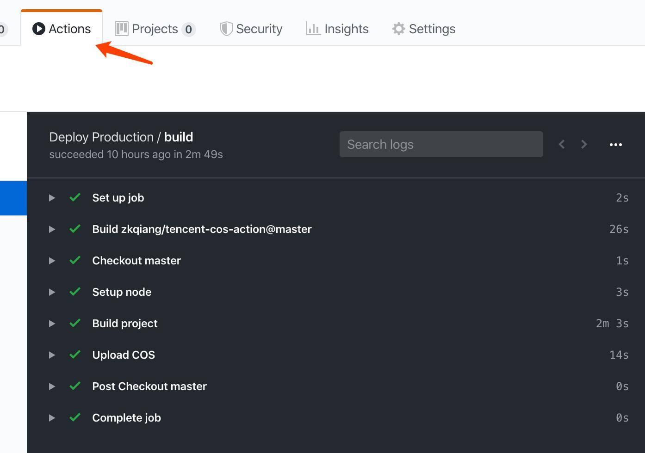Select the Projects board icon
Image resolution: width=645 pixels, height=453 pixels.
(121, 29)
